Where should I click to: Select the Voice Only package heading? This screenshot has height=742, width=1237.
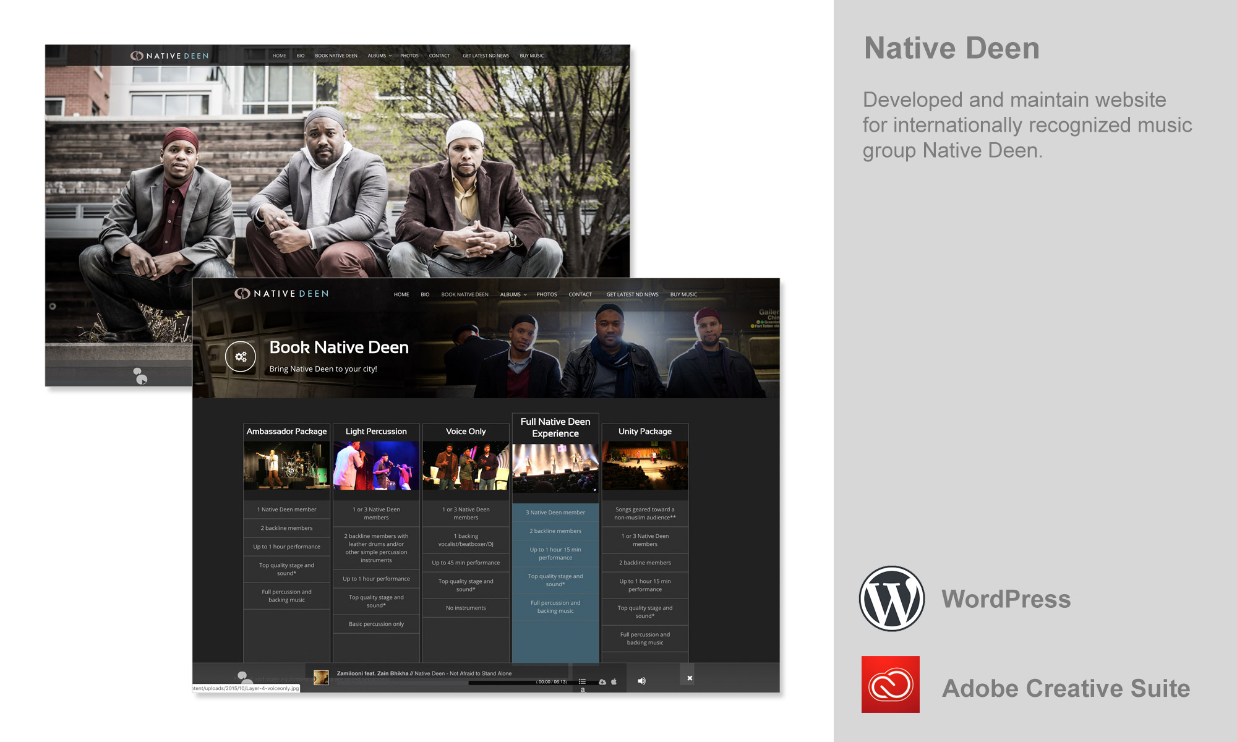point(466,431)
